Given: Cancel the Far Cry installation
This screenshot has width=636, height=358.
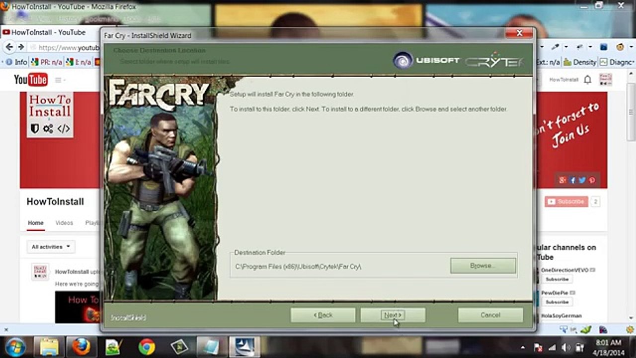Looking at the screenshot, I should tap(490, 315).
